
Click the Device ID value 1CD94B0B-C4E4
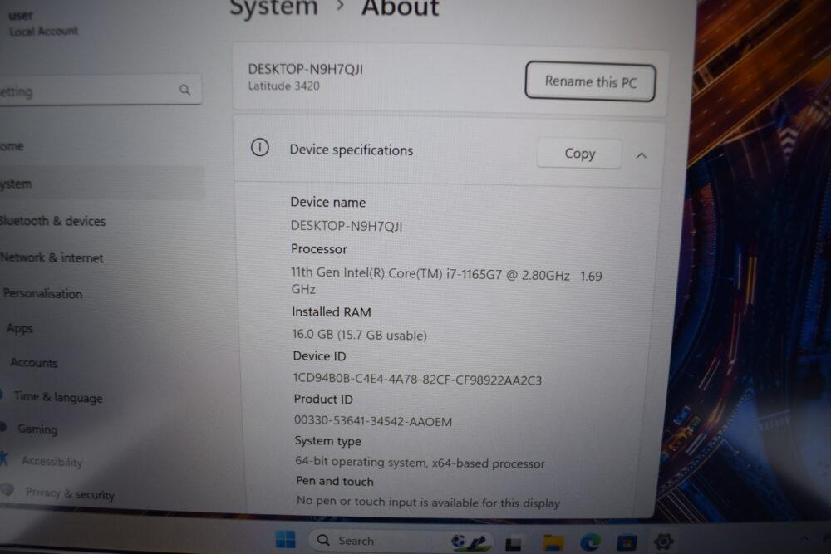[417, 380]
